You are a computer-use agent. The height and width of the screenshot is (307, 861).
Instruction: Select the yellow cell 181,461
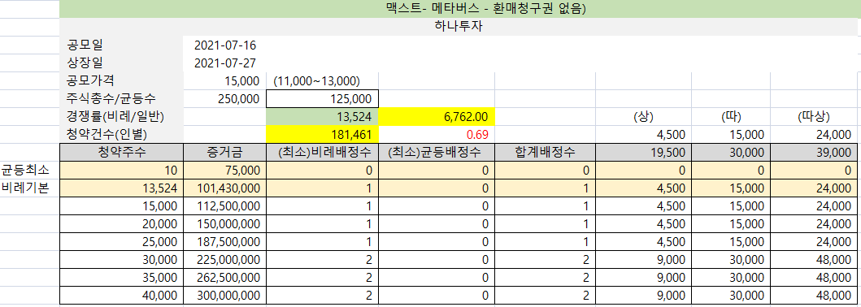[322, 134]
